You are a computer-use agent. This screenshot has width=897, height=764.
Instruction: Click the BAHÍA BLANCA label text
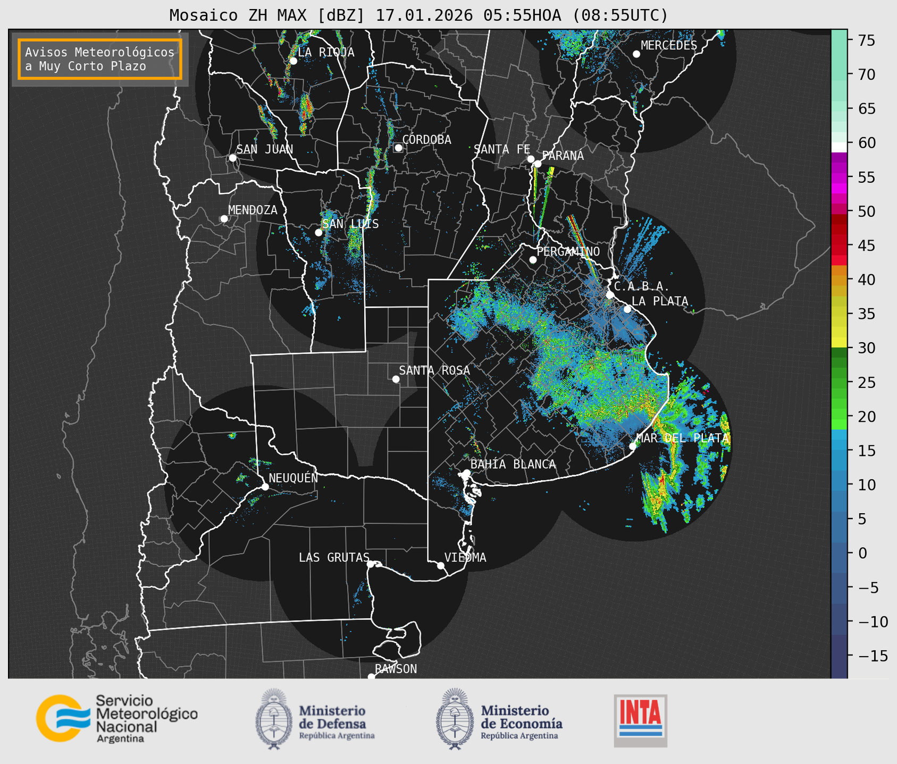[513, 464]
